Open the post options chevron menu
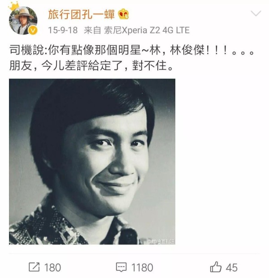The image size is (269, 278). [256, 13]
